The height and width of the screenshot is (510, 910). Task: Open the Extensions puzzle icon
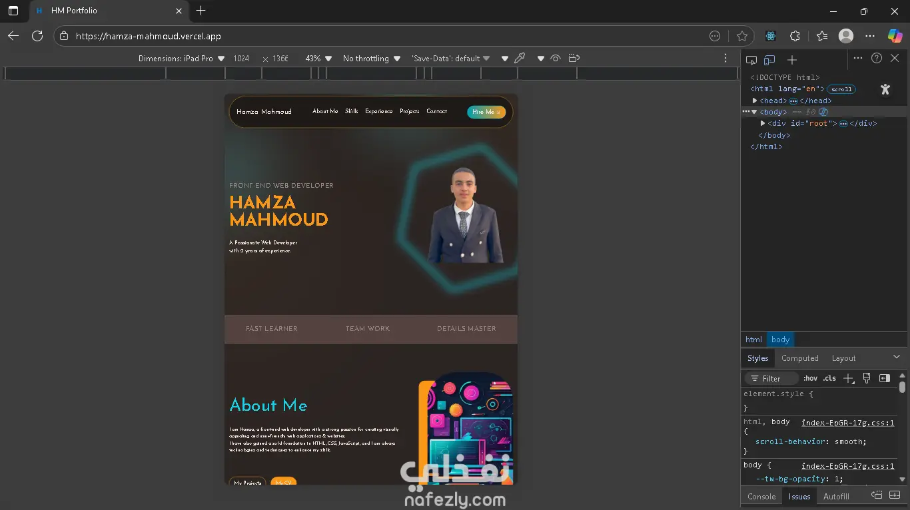[x=795, y=37]
